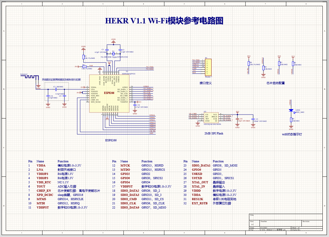Screen dimensions: 329x237
Task: Click SDIO_CMD in the pin table
Action: [129, 199]
